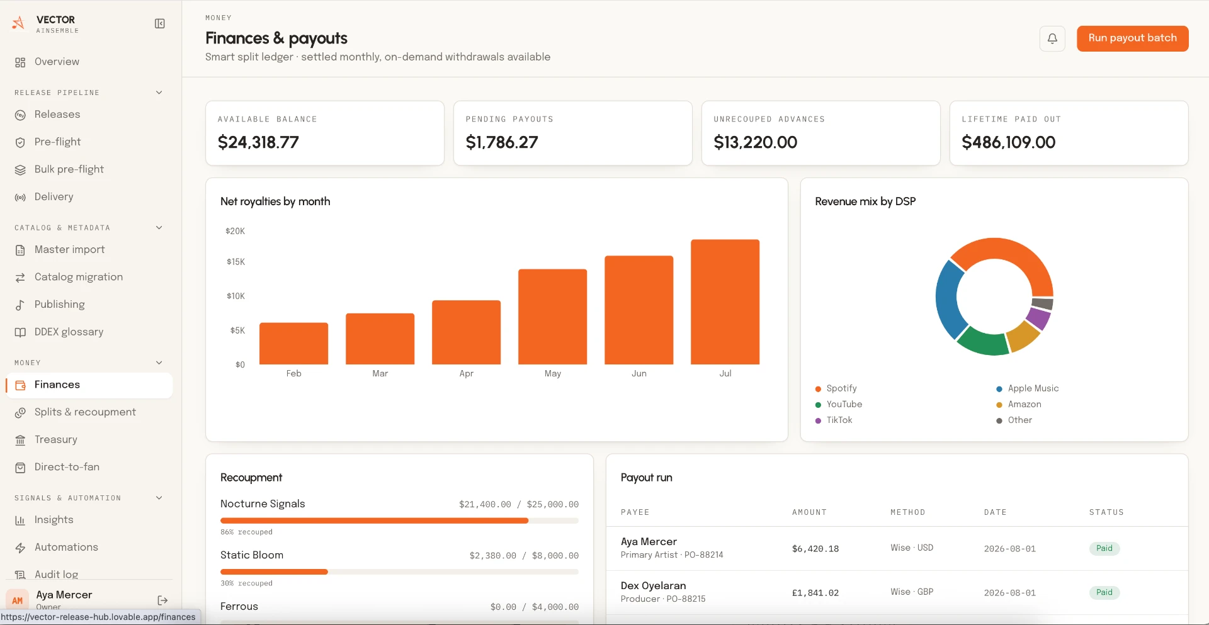Select the Pre-flight shield icon
Screen dimensions: 1209x625
[20, 142]
